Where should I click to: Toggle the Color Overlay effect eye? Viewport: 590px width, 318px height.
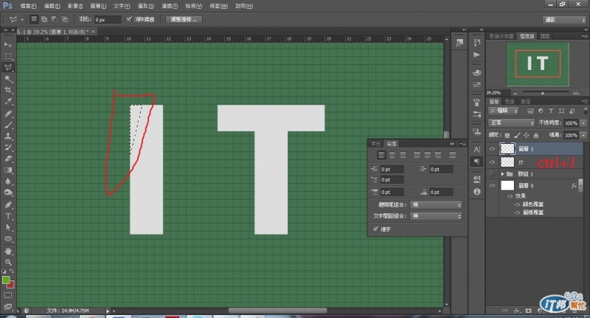coord(518,204)
